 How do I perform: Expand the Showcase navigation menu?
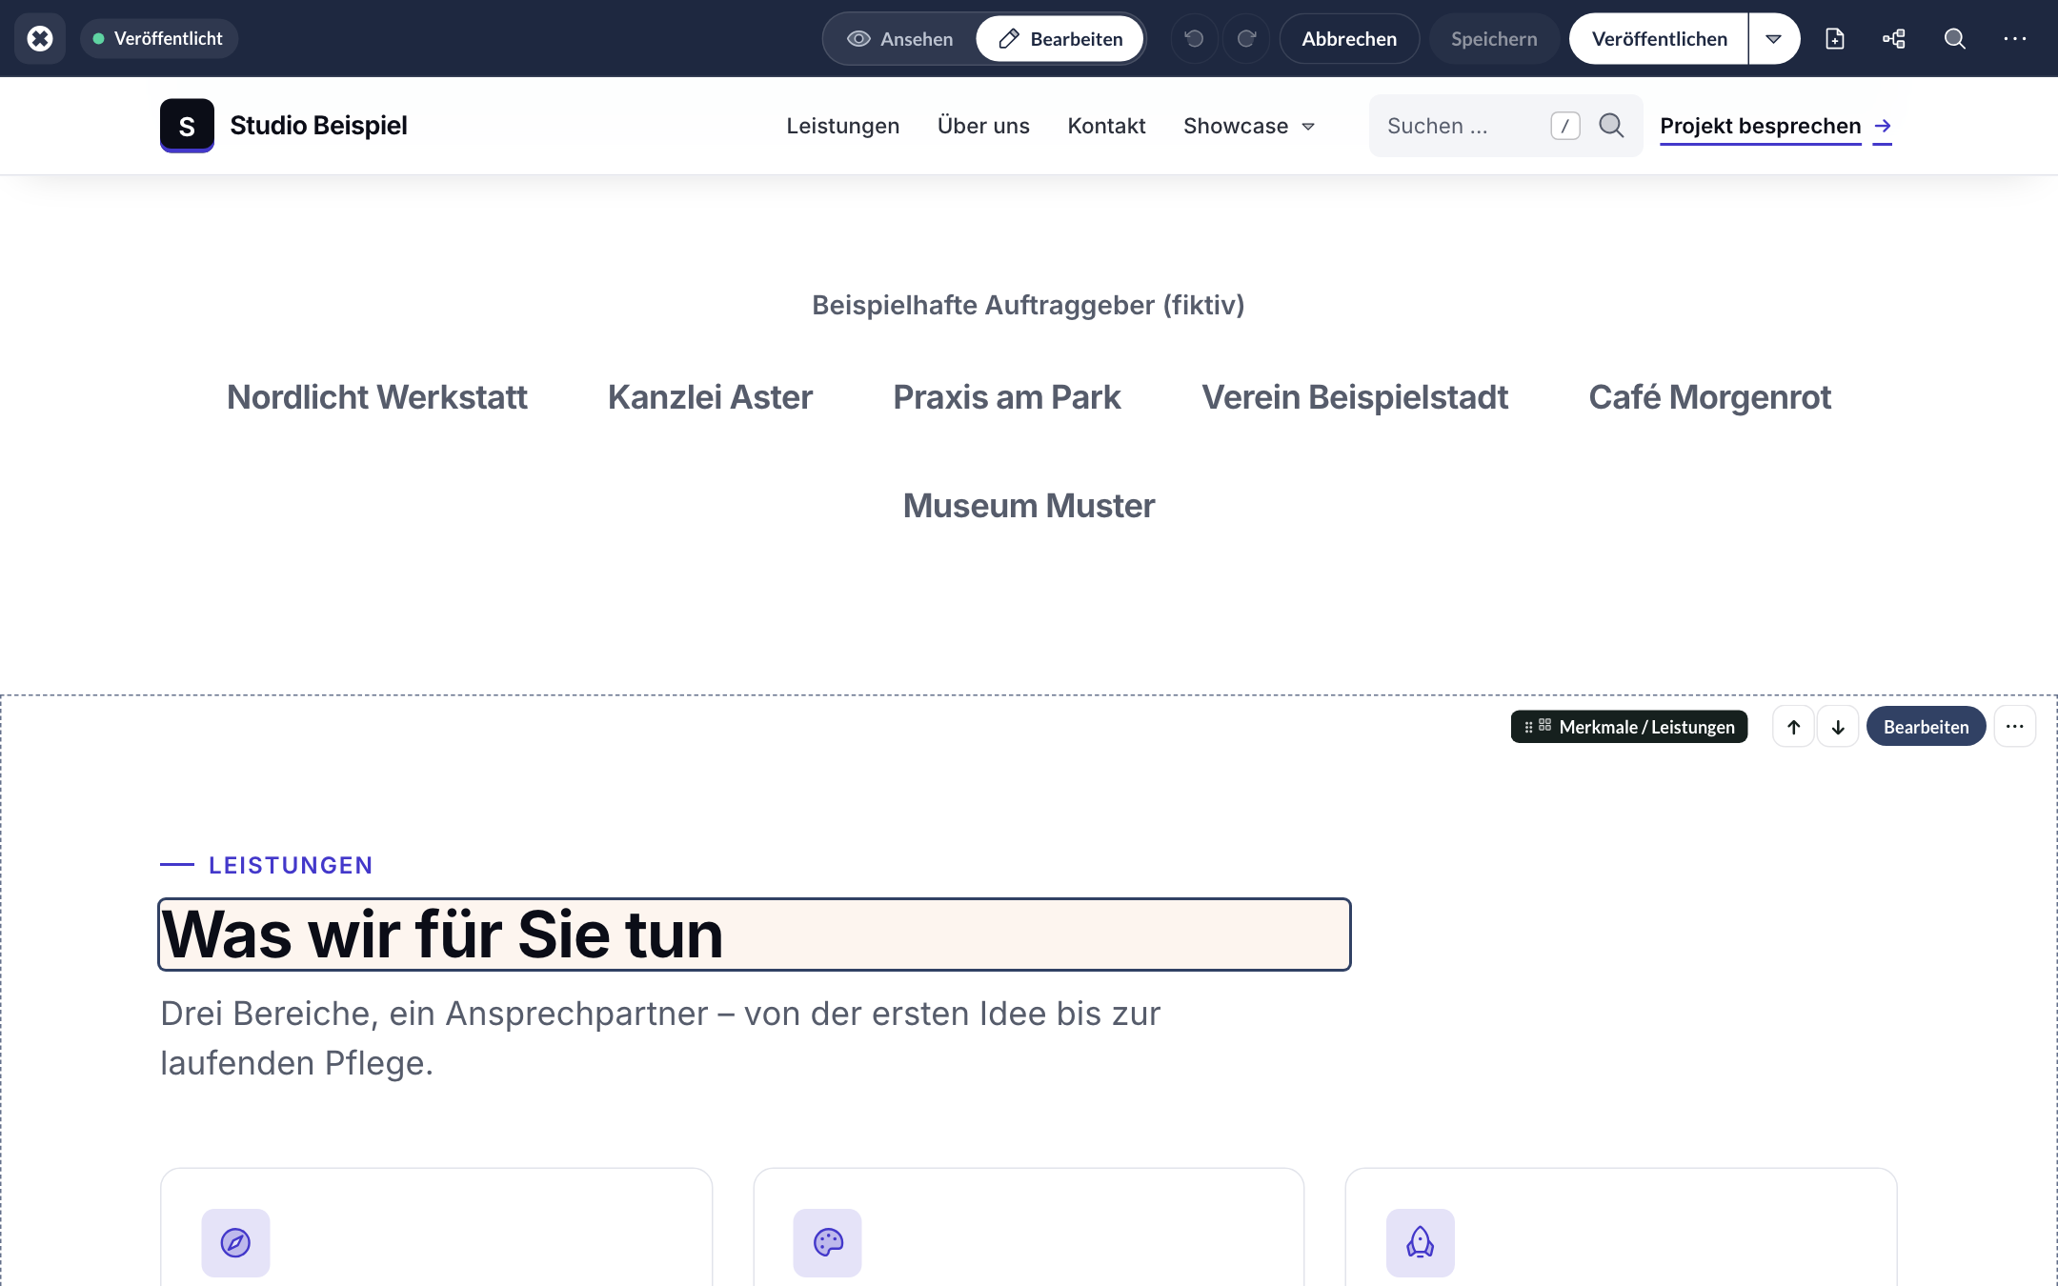point(1249,126)
